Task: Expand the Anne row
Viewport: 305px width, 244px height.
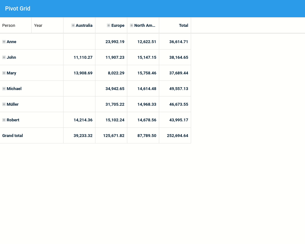Action: click(x=4, y=42)
